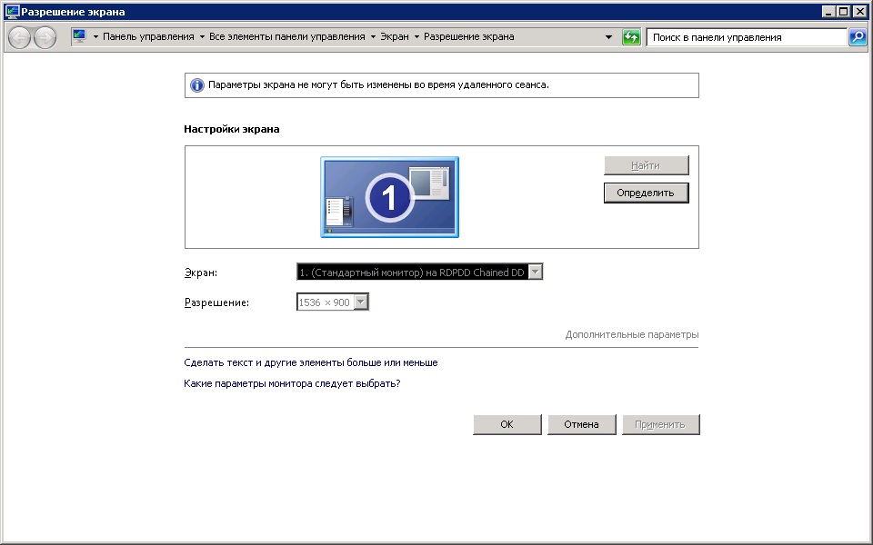
Task: Click the Forward navigation arrow button
Action: point(45,37)
